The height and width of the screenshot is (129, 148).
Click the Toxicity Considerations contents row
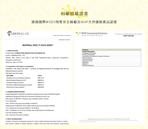tap(111, 55)
